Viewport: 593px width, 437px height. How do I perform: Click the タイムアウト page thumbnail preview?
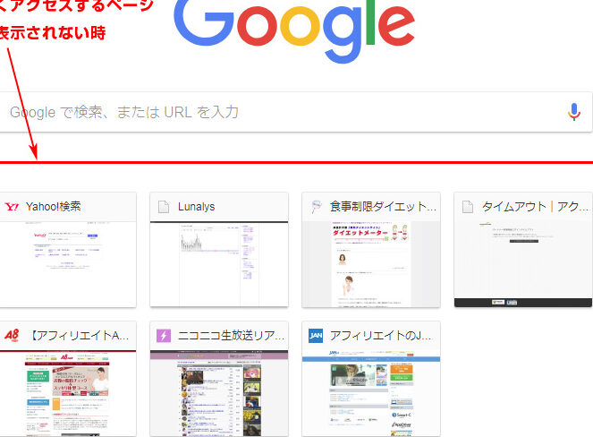pyautogui.click(x=523, y=264)
